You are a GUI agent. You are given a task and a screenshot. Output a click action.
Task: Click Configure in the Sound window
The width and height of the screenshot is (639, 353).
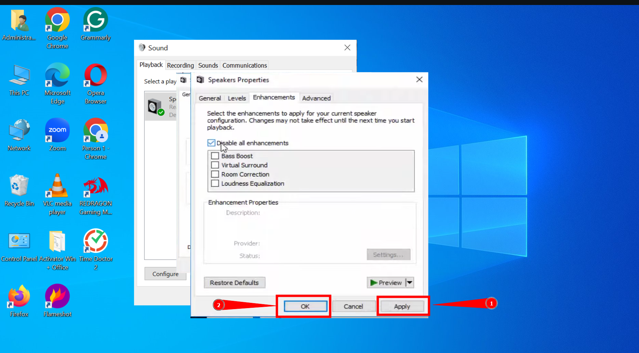[x=165, y=274]
